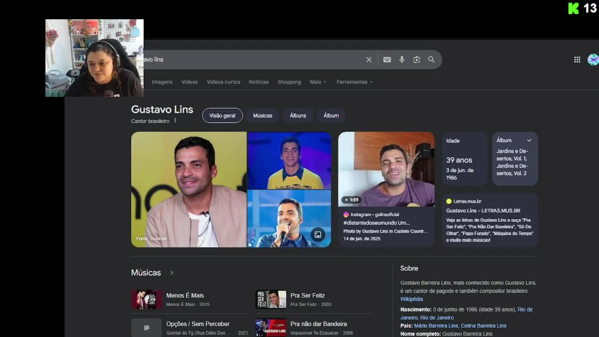Select the Álbuns chip
Image resolution: width=599 pixels, height=337 pixels.
tap(298, 116)
